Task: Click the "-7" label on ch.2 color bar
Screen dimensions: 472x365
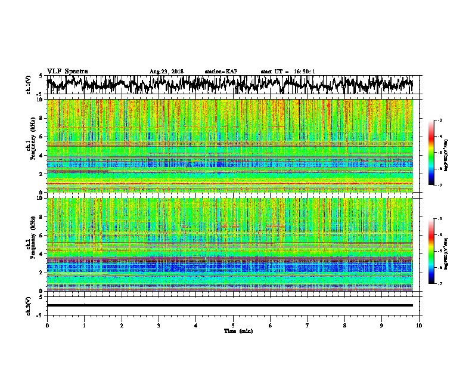Action: 440,284
